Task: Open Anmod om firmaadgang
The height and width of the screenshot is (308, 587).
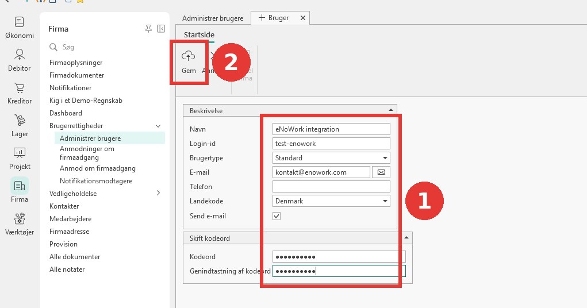Action: 98,168
